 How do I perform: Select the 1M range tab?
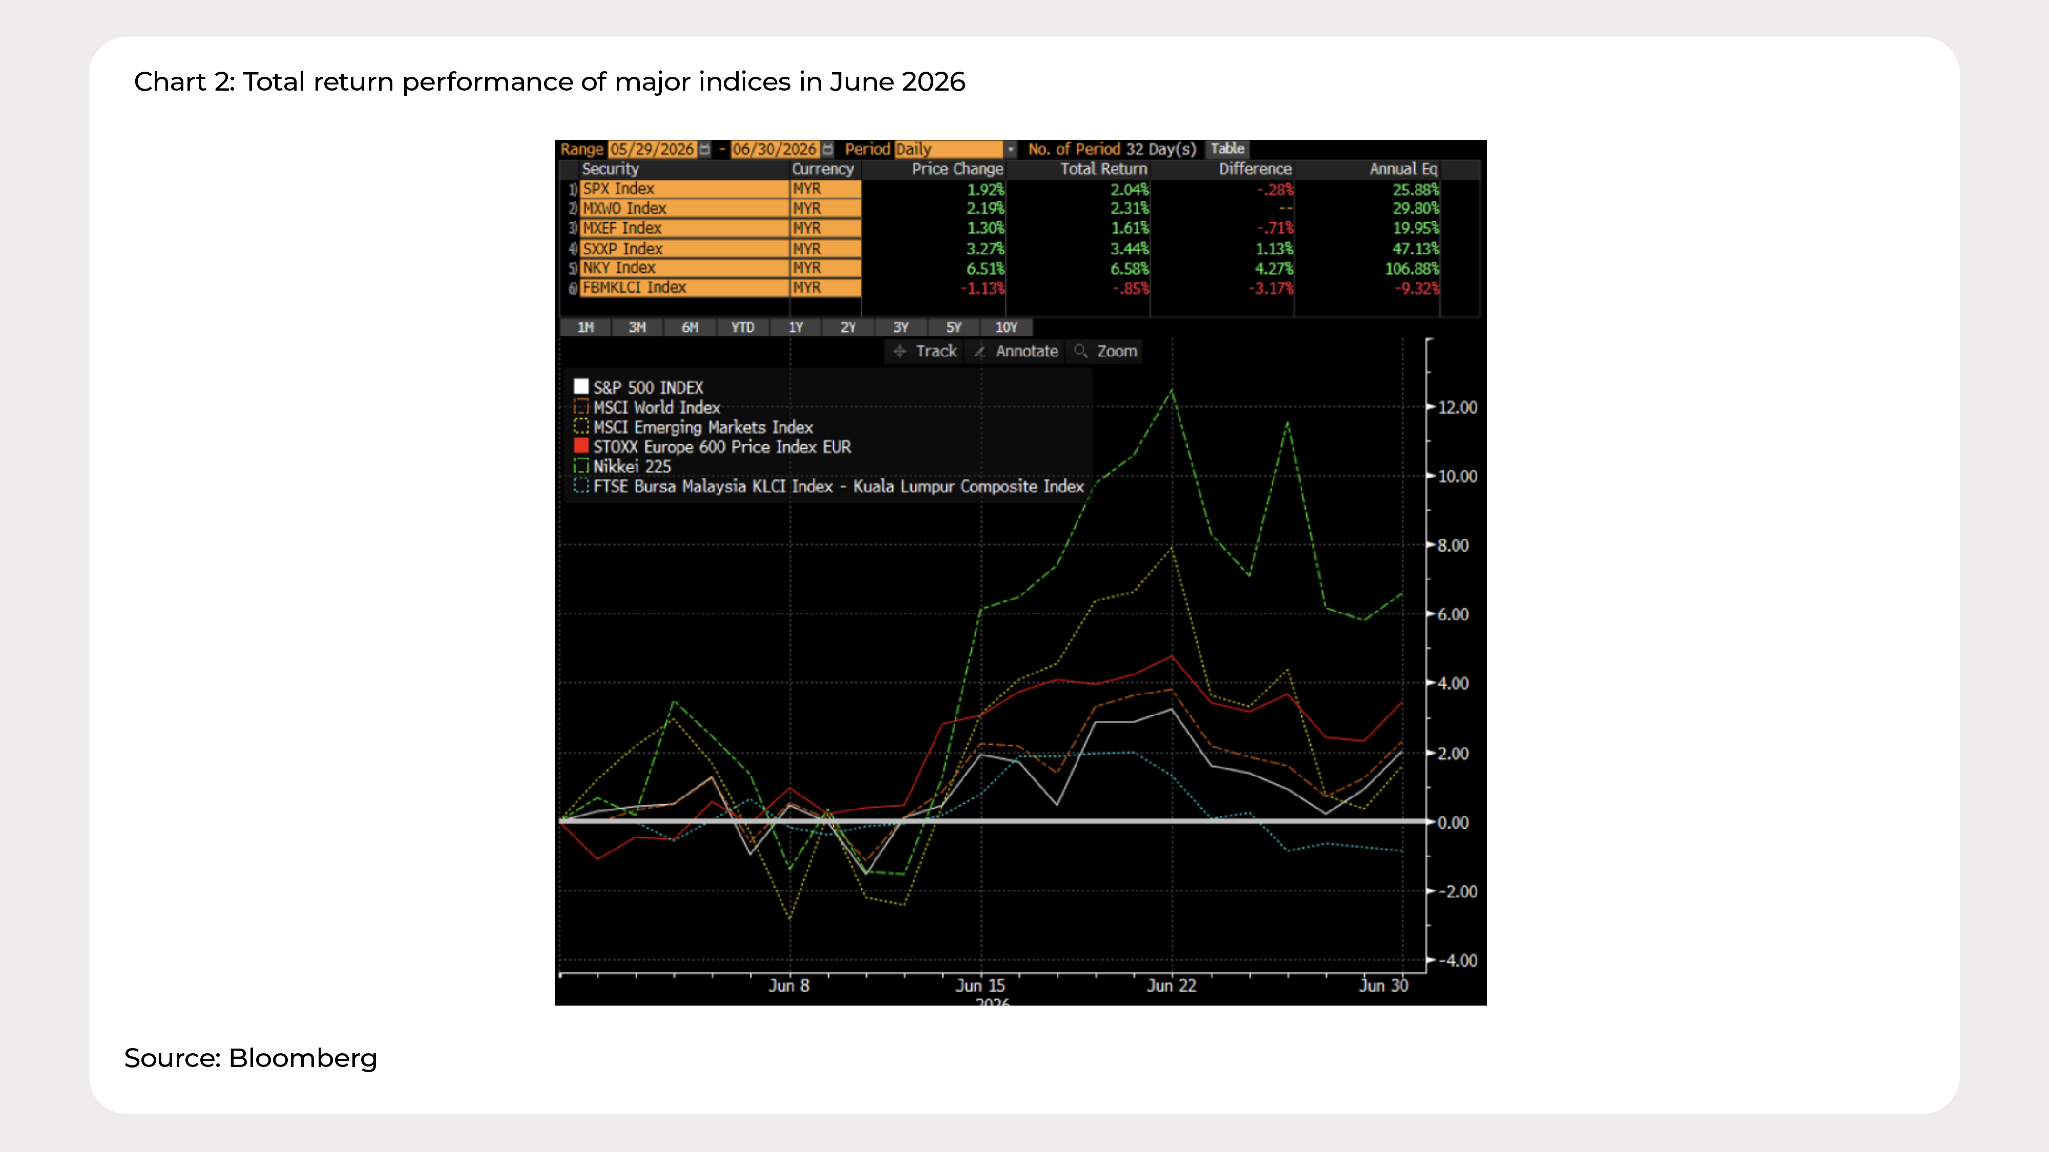(586, 328)
